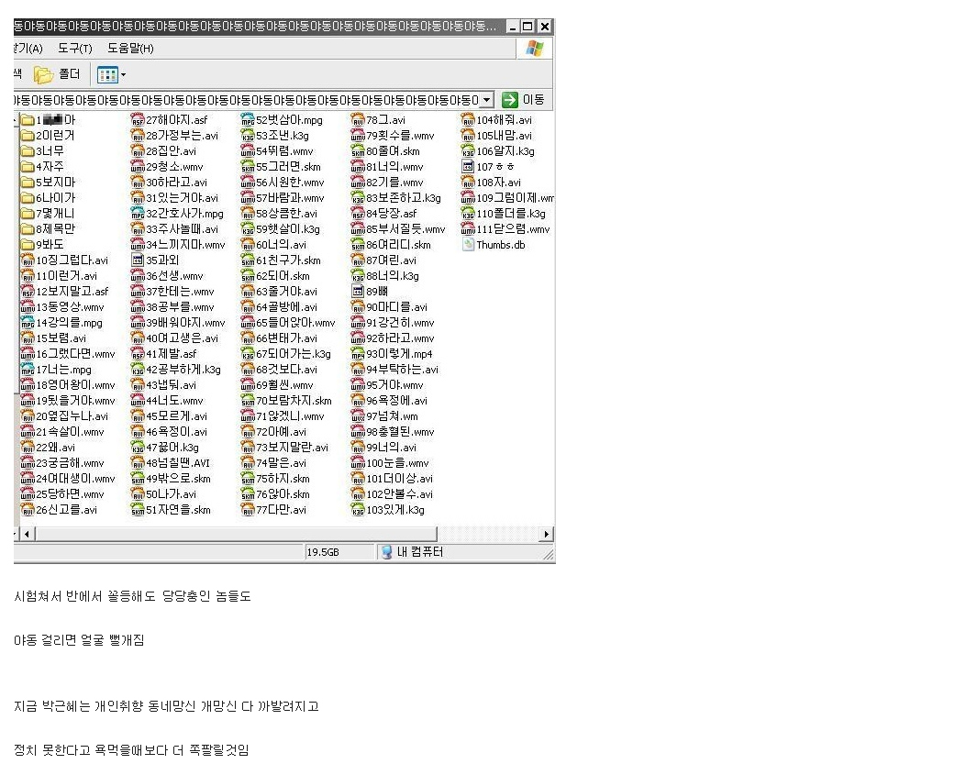The image size is (977, 764).
Task: Open the 도움말(H) menu
Action: (x=130, y=49)
